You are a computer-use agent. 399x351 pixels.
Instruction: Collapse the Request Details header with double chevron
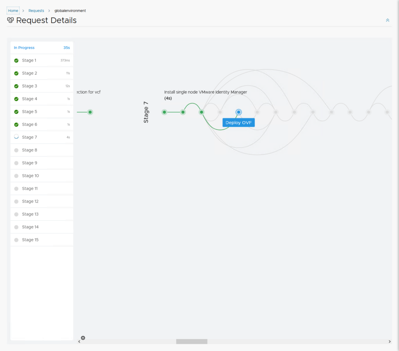[387, 20]
